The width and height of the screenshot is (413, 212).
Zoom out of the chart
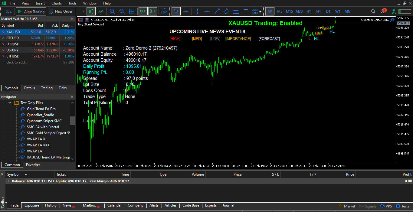point(122,11)
